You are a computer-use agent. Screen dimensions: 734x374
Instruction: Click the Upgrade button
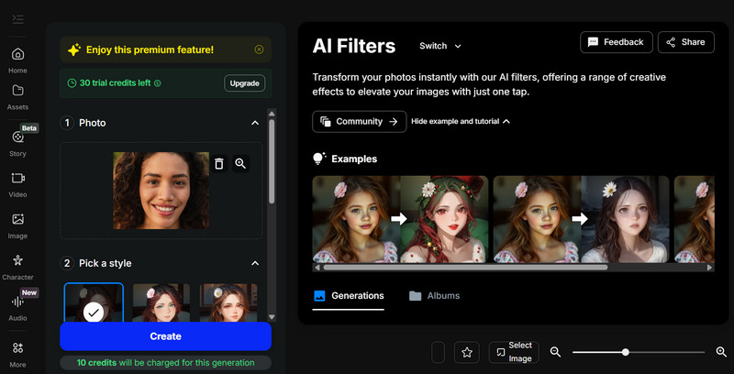click(x=244, y=83)
